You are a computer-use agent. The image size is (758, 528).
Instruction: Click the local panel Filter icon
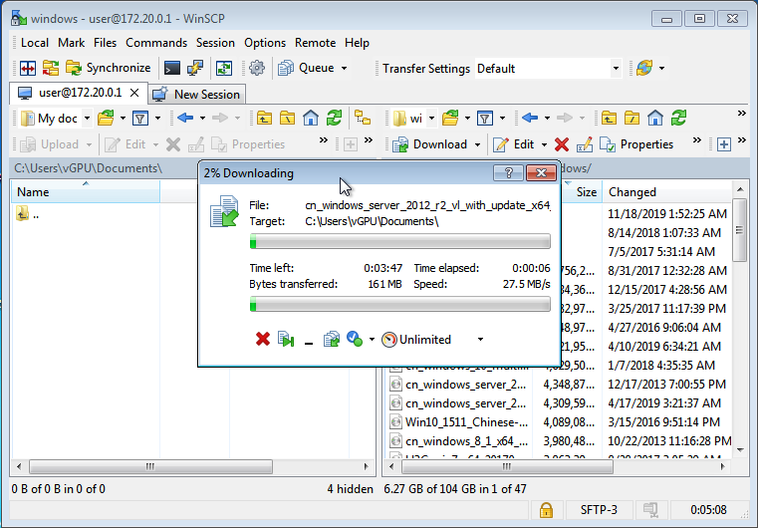(140, 119)
